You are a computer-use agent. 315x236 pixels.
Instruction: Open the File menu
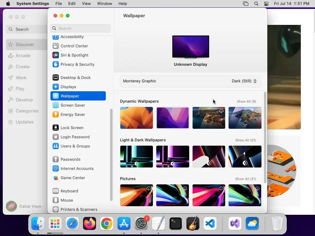point(59,4)
